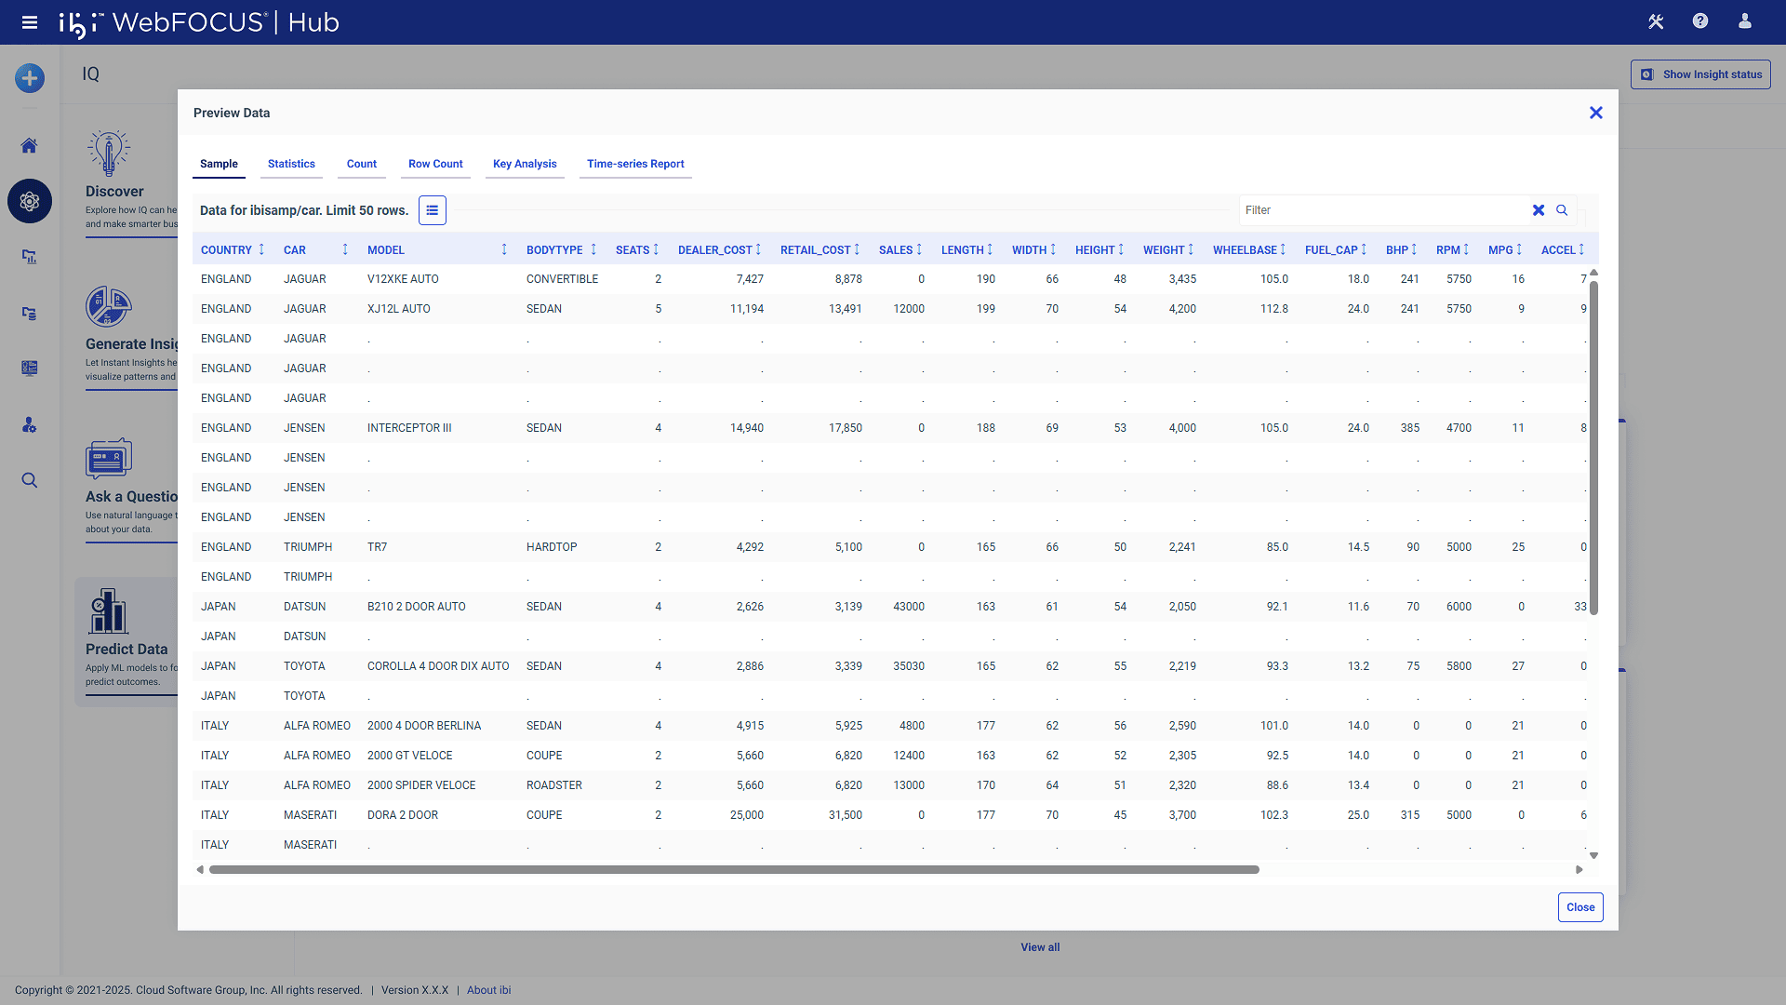Open the About ibi link in footer
This screenshot has height=1005, width=1786.
click(x=488, y=989)
